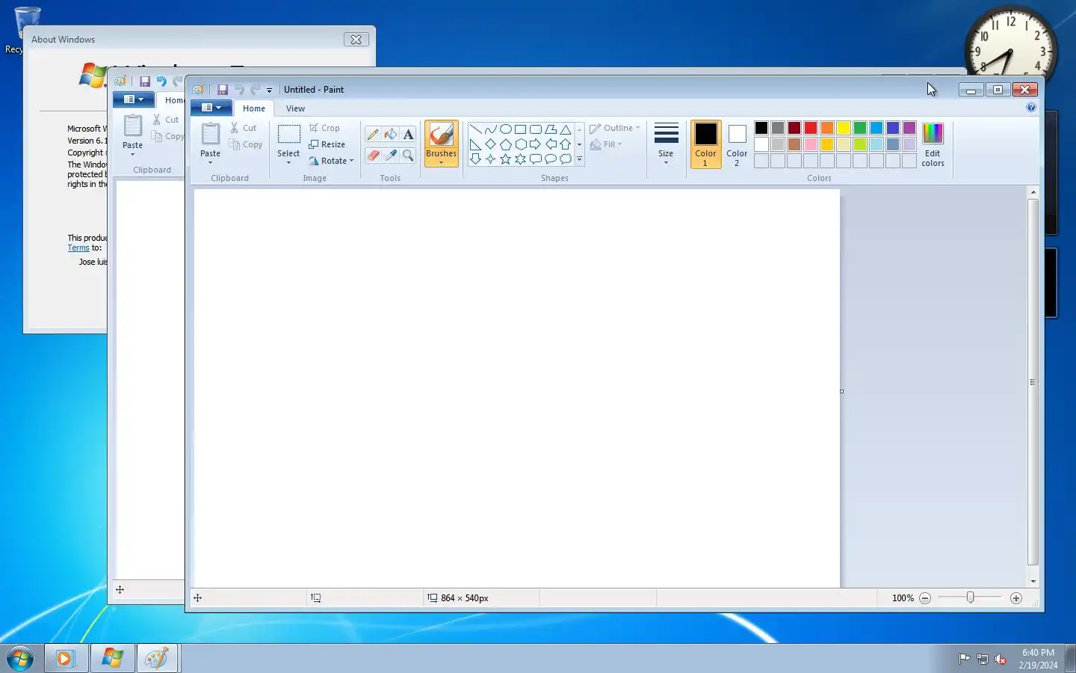Choose the Rectangle shape
Viewport: 1076px width, 673px height.
tap(521, 129)
